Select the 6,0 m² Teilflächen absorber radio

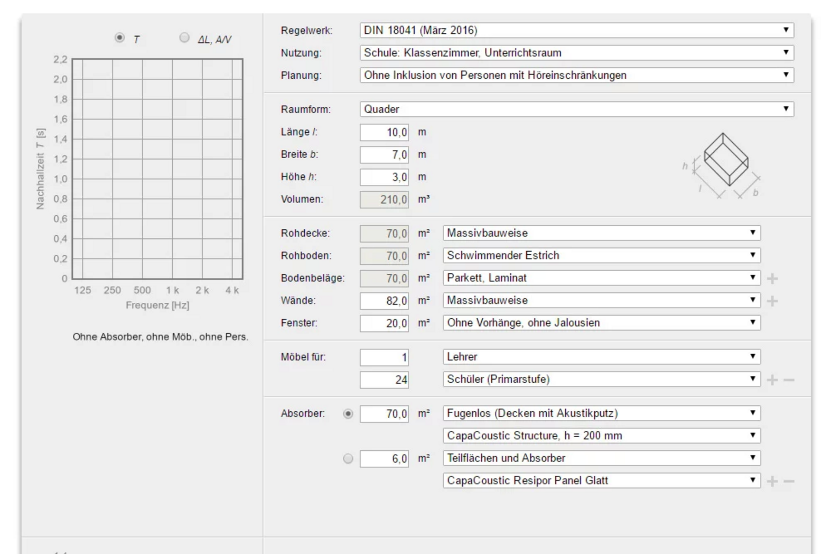pos(348,458)
